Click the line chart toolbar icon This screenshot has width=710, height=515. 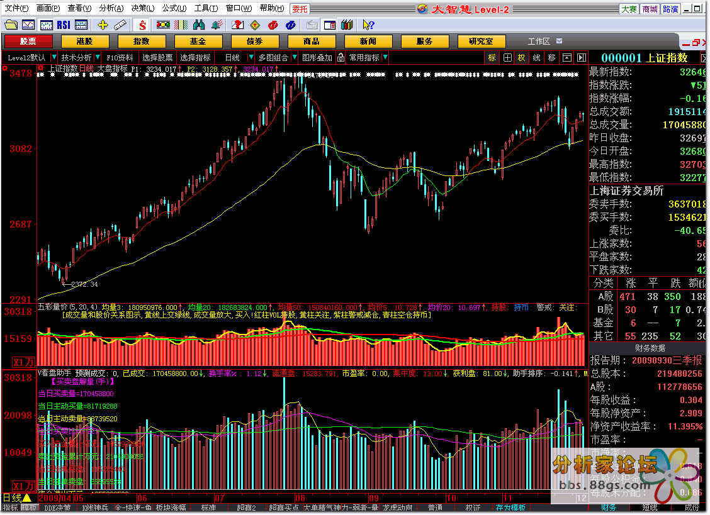click(x=28, y=25)
